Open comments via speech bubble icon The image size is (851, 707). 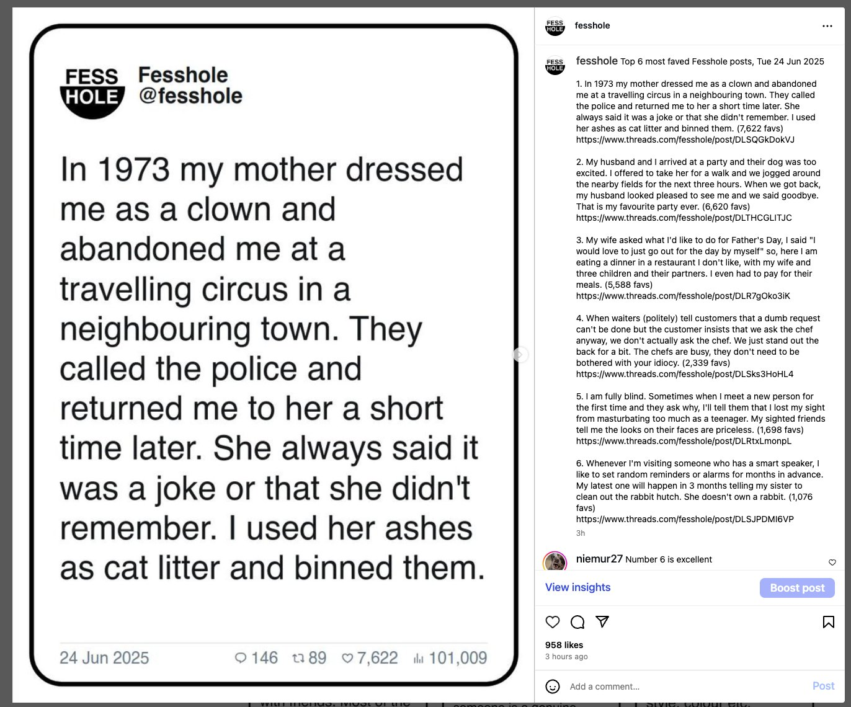tap(577, 622)
